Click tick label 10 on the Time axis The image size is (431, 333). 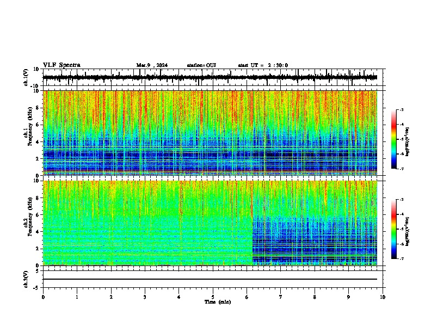point(383,297)
